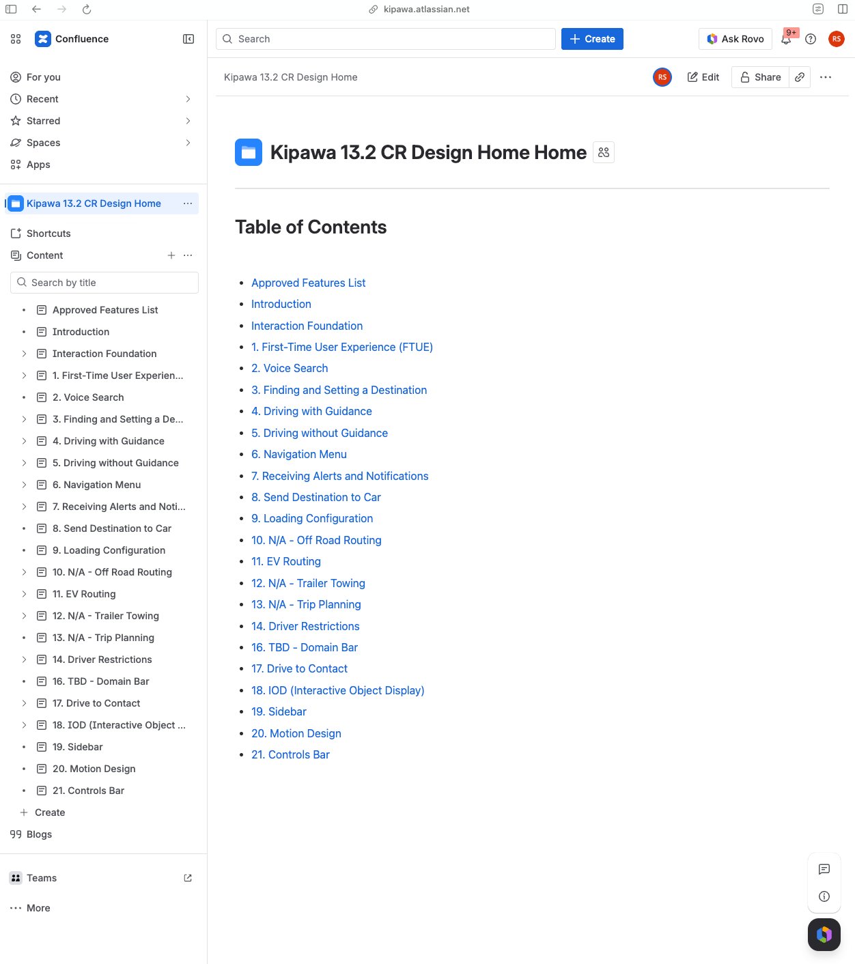Viewport: 855px width, 964px height.
Task: Copy link using the chain icon
Action: point(800,77)
